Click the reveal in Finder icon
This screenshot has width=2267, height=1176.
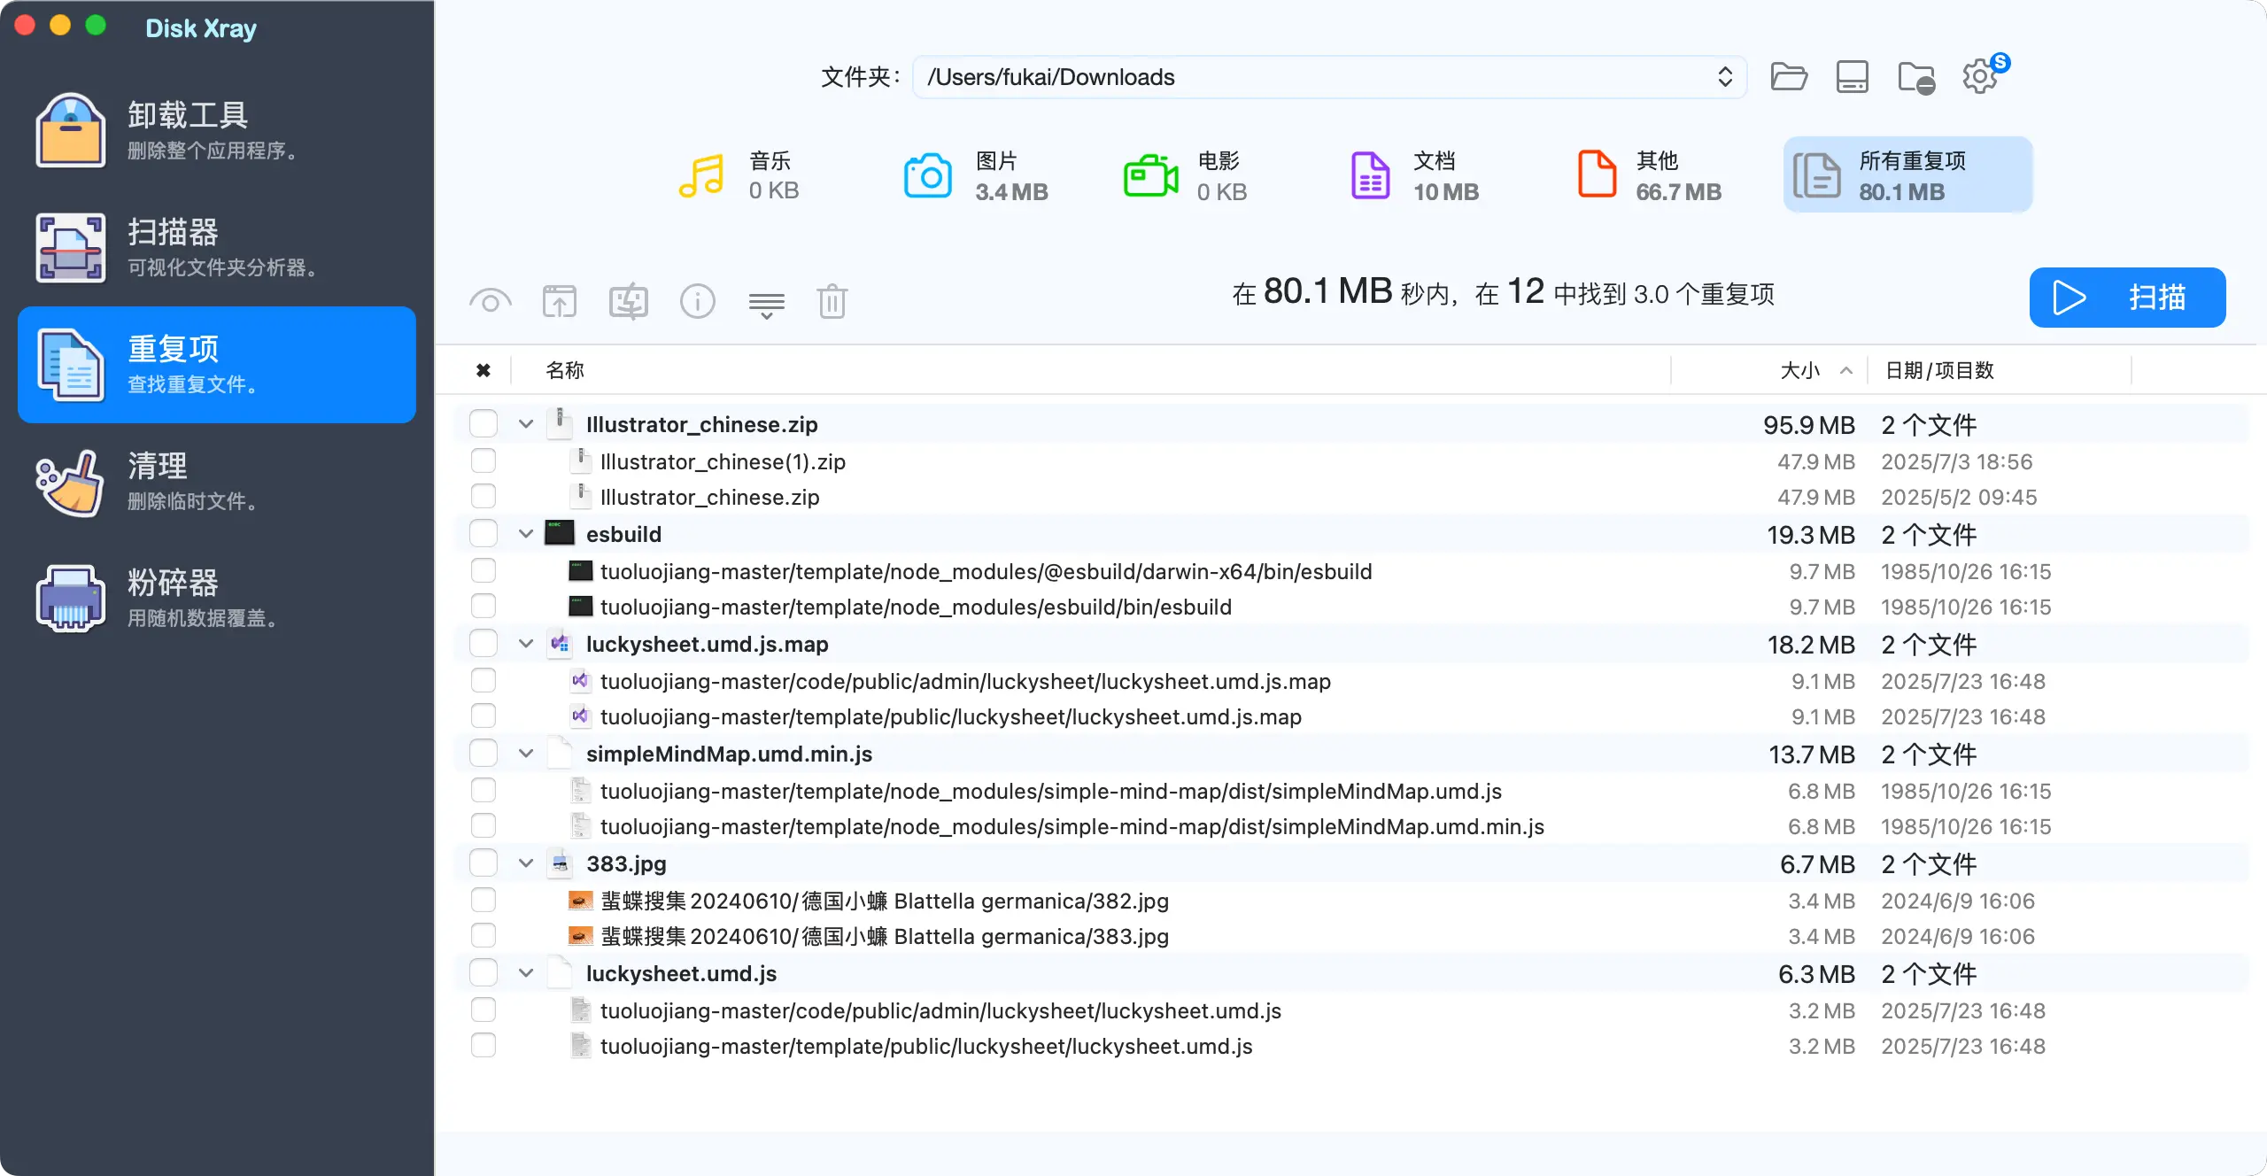629,301
